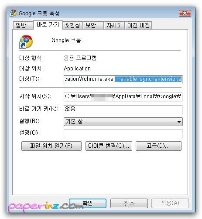Confirm with the 확인 button
Image resolution: width=202 pixels, height=219 pixels.
pyautogui.click(x=88, y=203)
